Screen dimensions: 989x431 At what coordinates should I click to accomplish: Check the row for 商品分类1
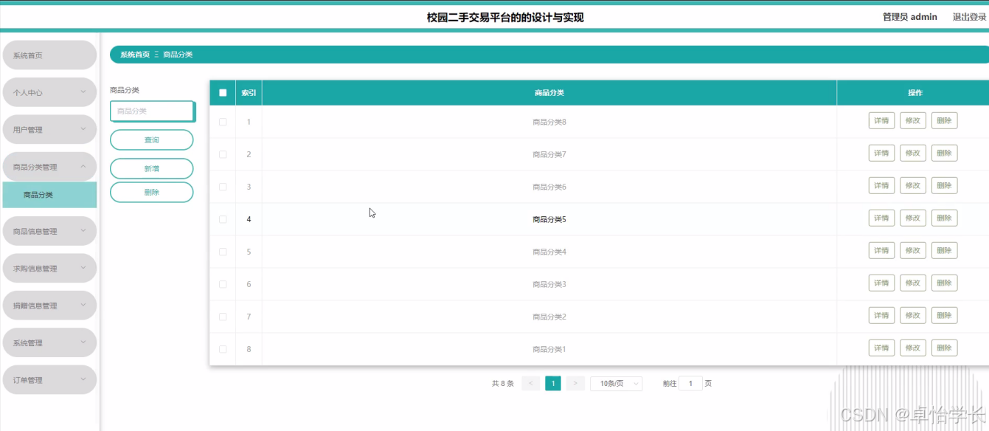[223, 349]
